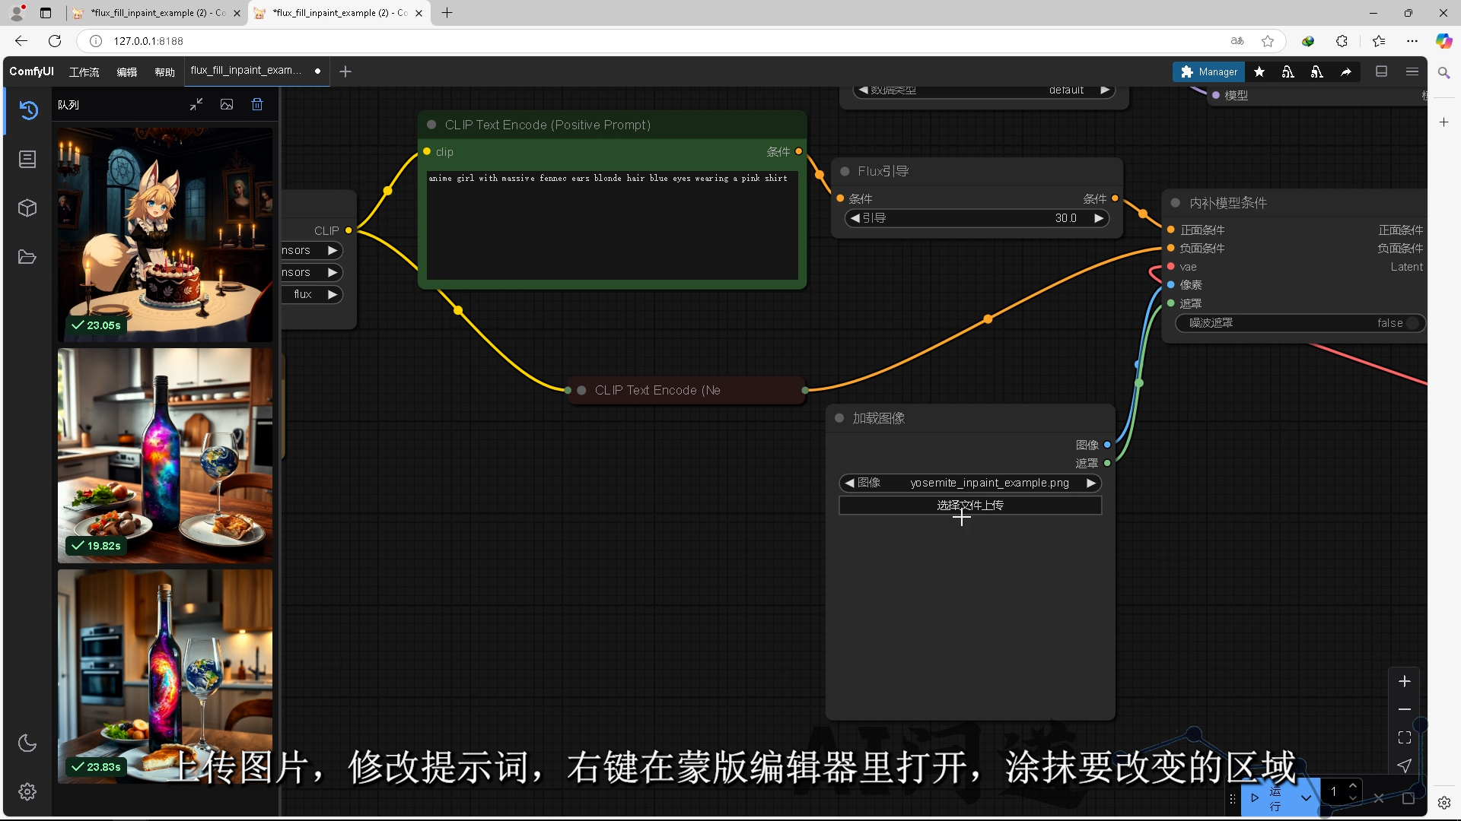1461x821 pixels.
Task: Collapse the 加载图像 node dot
Action: (839, 418)
